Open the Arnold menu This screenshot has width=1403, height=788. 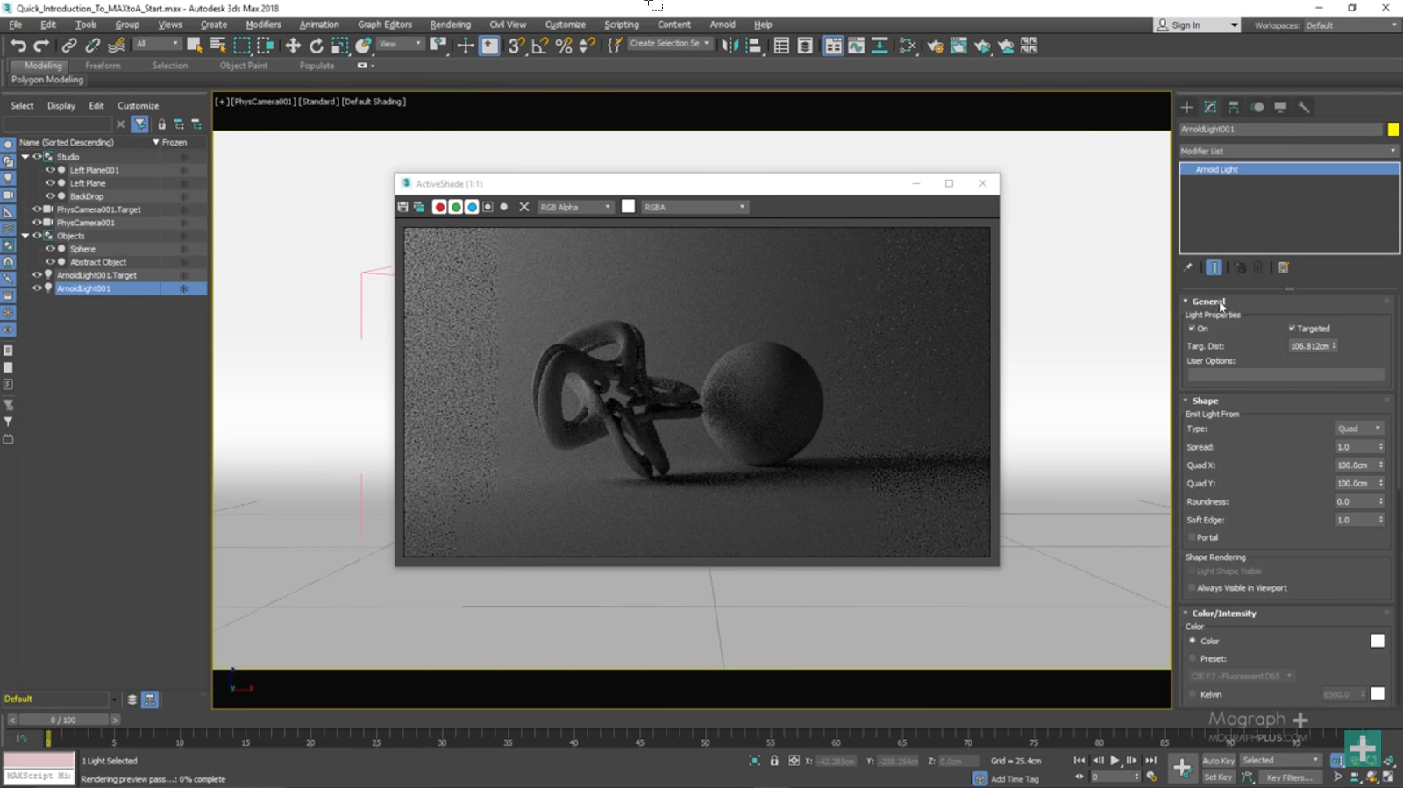723,25
